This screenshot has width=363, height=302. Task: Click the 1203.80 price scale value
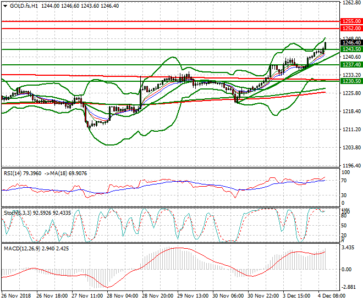(x=351, y=147)
